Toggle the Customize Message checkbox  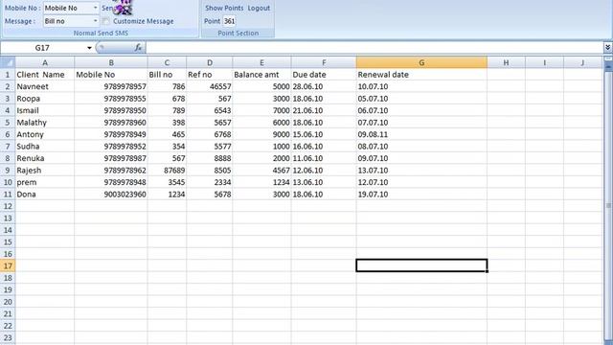105,21
